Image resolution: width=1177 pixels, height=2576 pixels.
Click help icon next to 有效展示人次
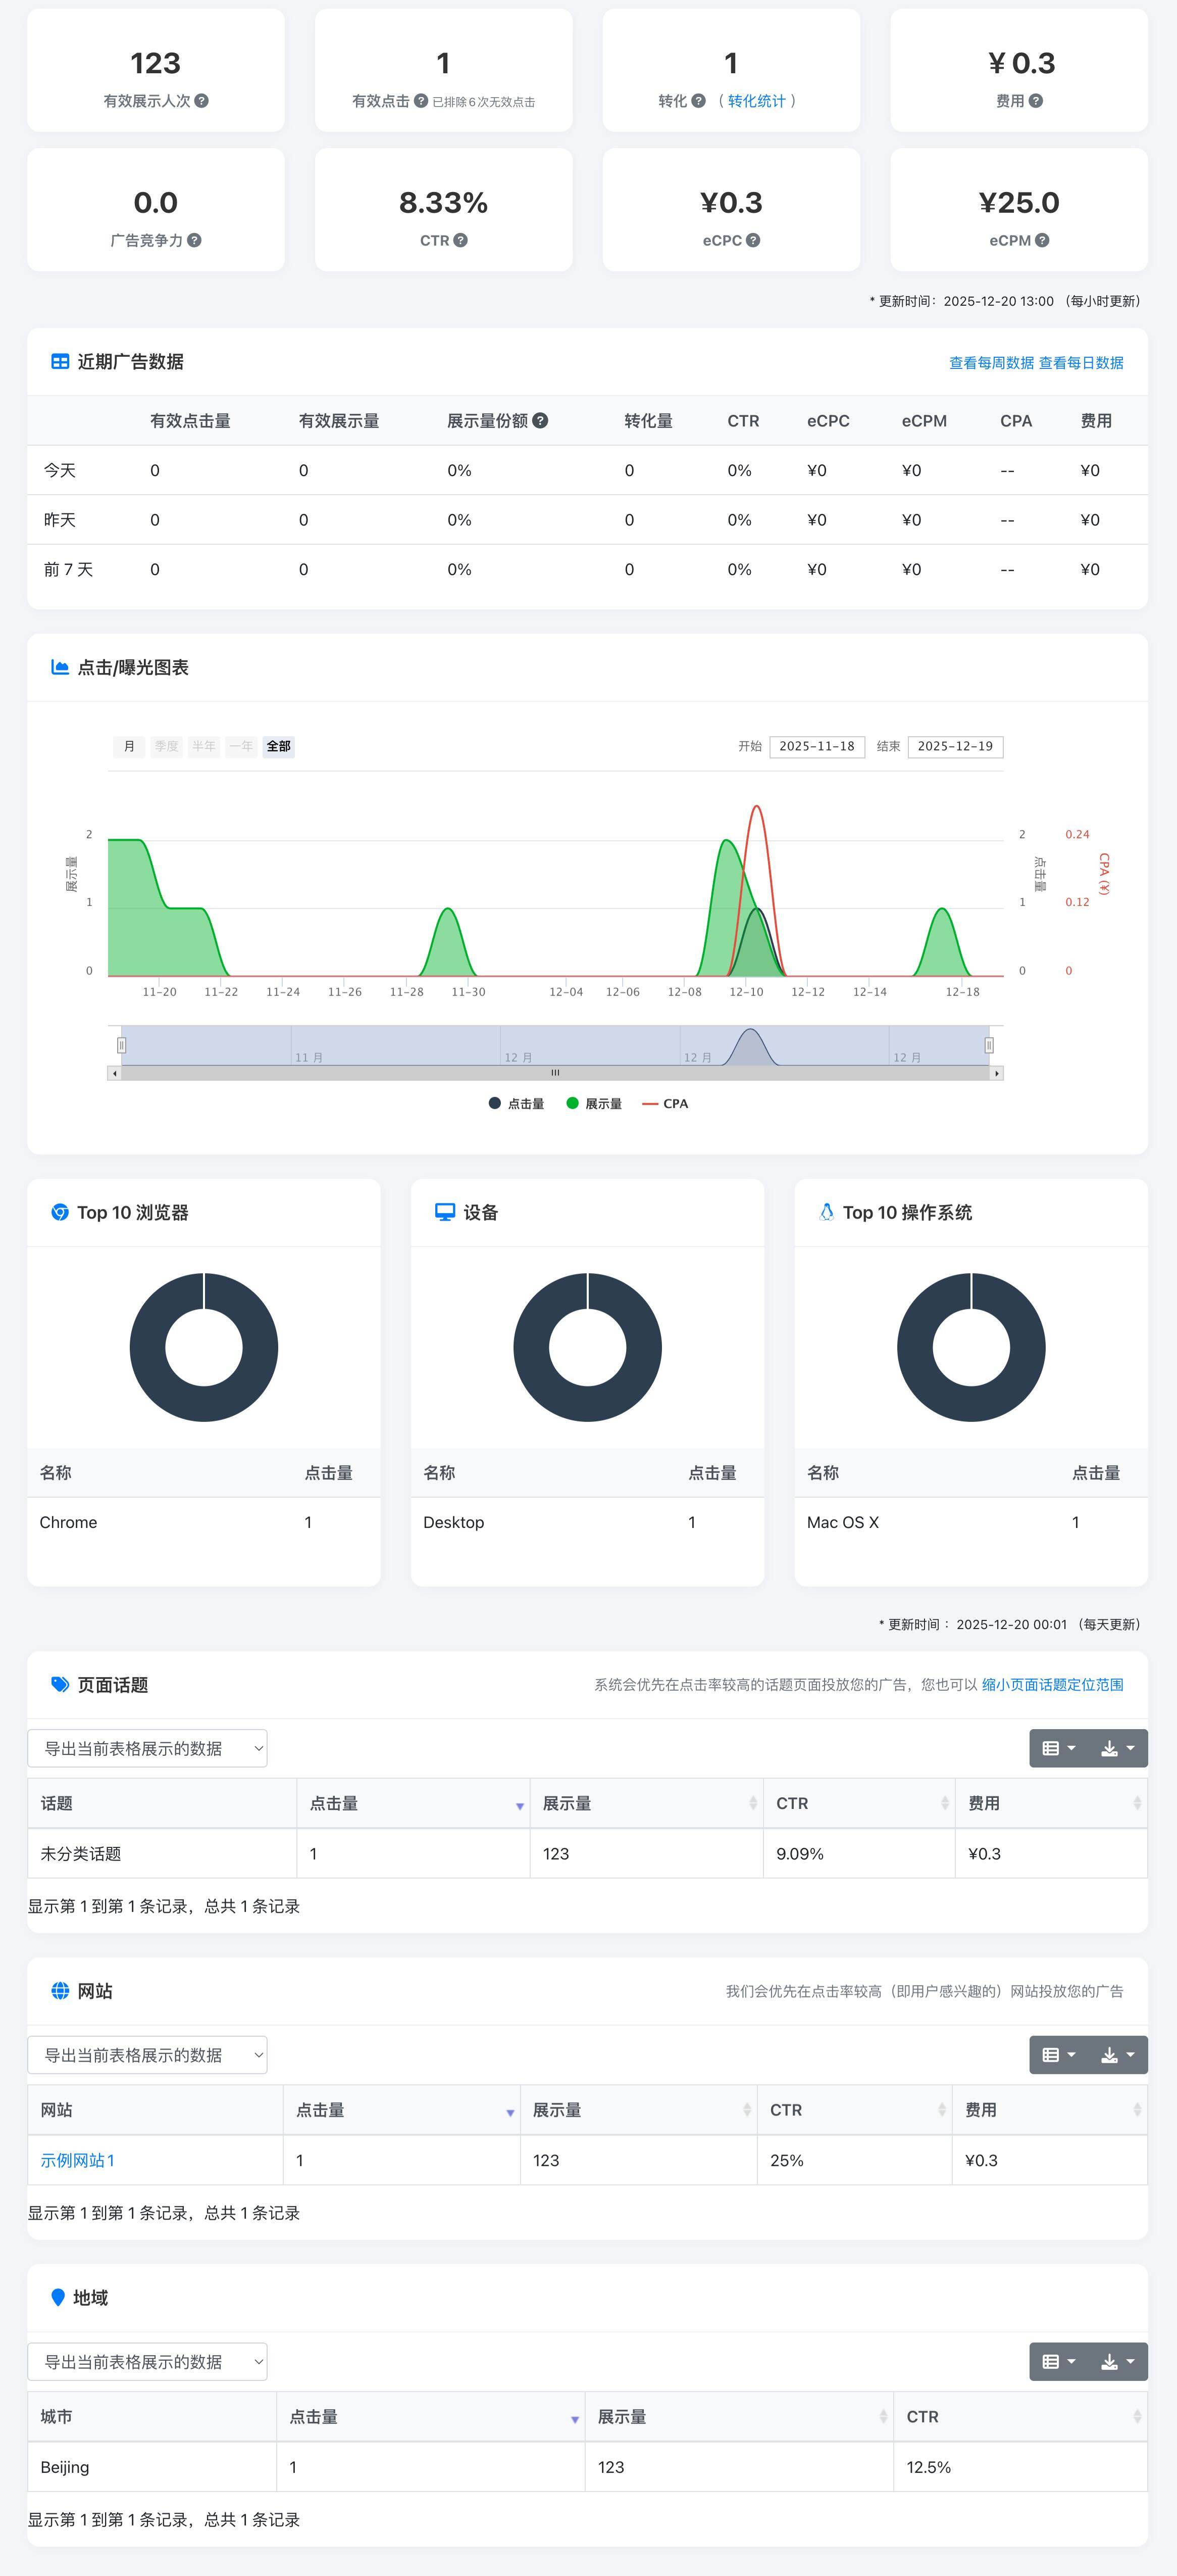[x=202, y=101]
